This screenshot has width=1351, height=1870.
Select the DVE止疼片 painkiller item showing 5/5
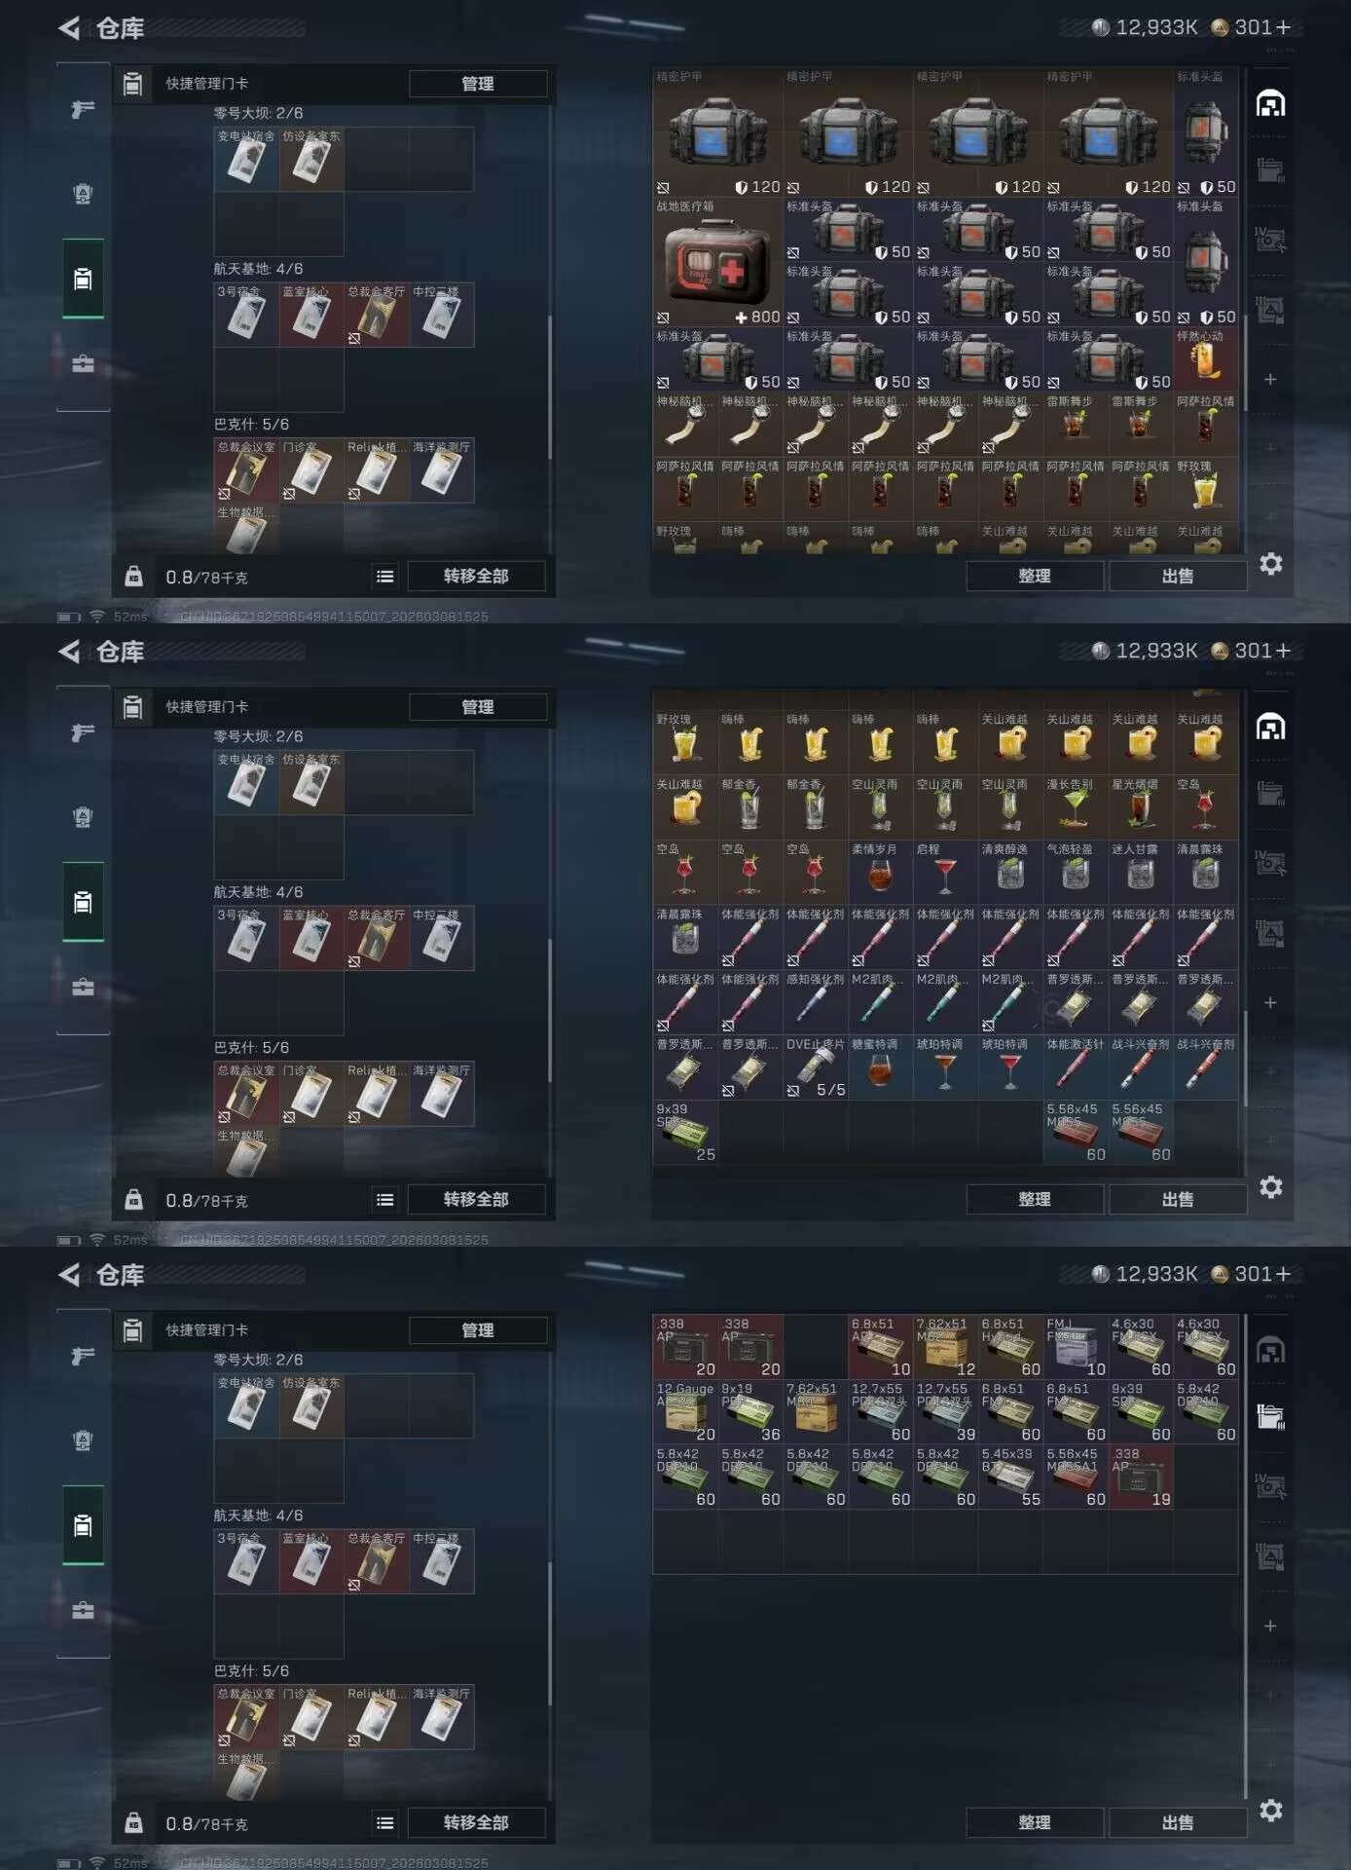pos(815,1067)
